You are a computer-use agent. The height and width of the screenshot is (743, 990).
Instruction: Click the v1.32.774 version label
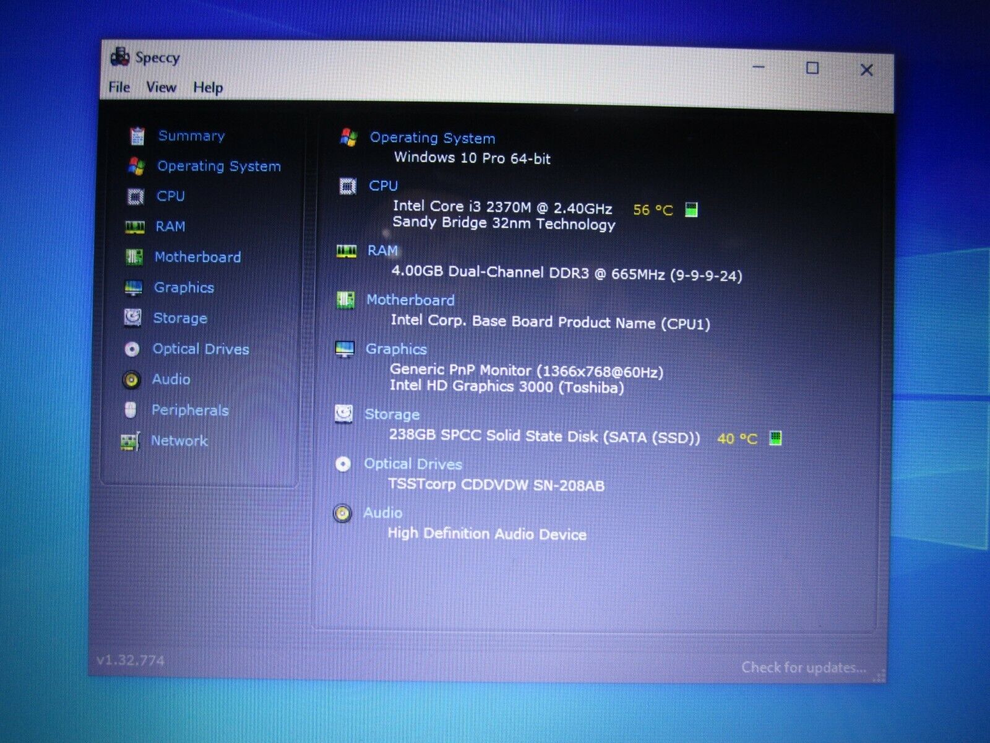(x=131, y=661)
